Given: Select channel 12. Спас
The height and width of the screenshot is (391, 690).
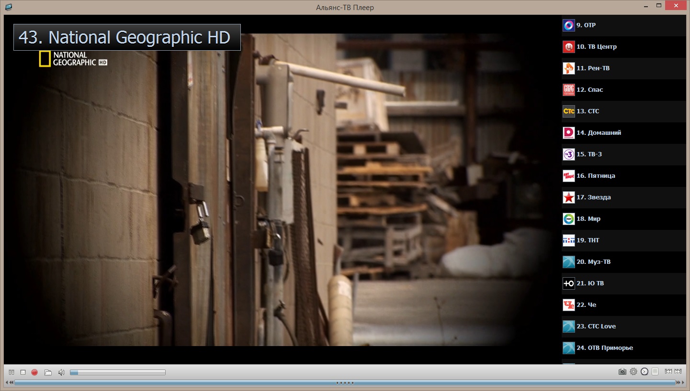Looking at the screenshot, I should (624, 90).
